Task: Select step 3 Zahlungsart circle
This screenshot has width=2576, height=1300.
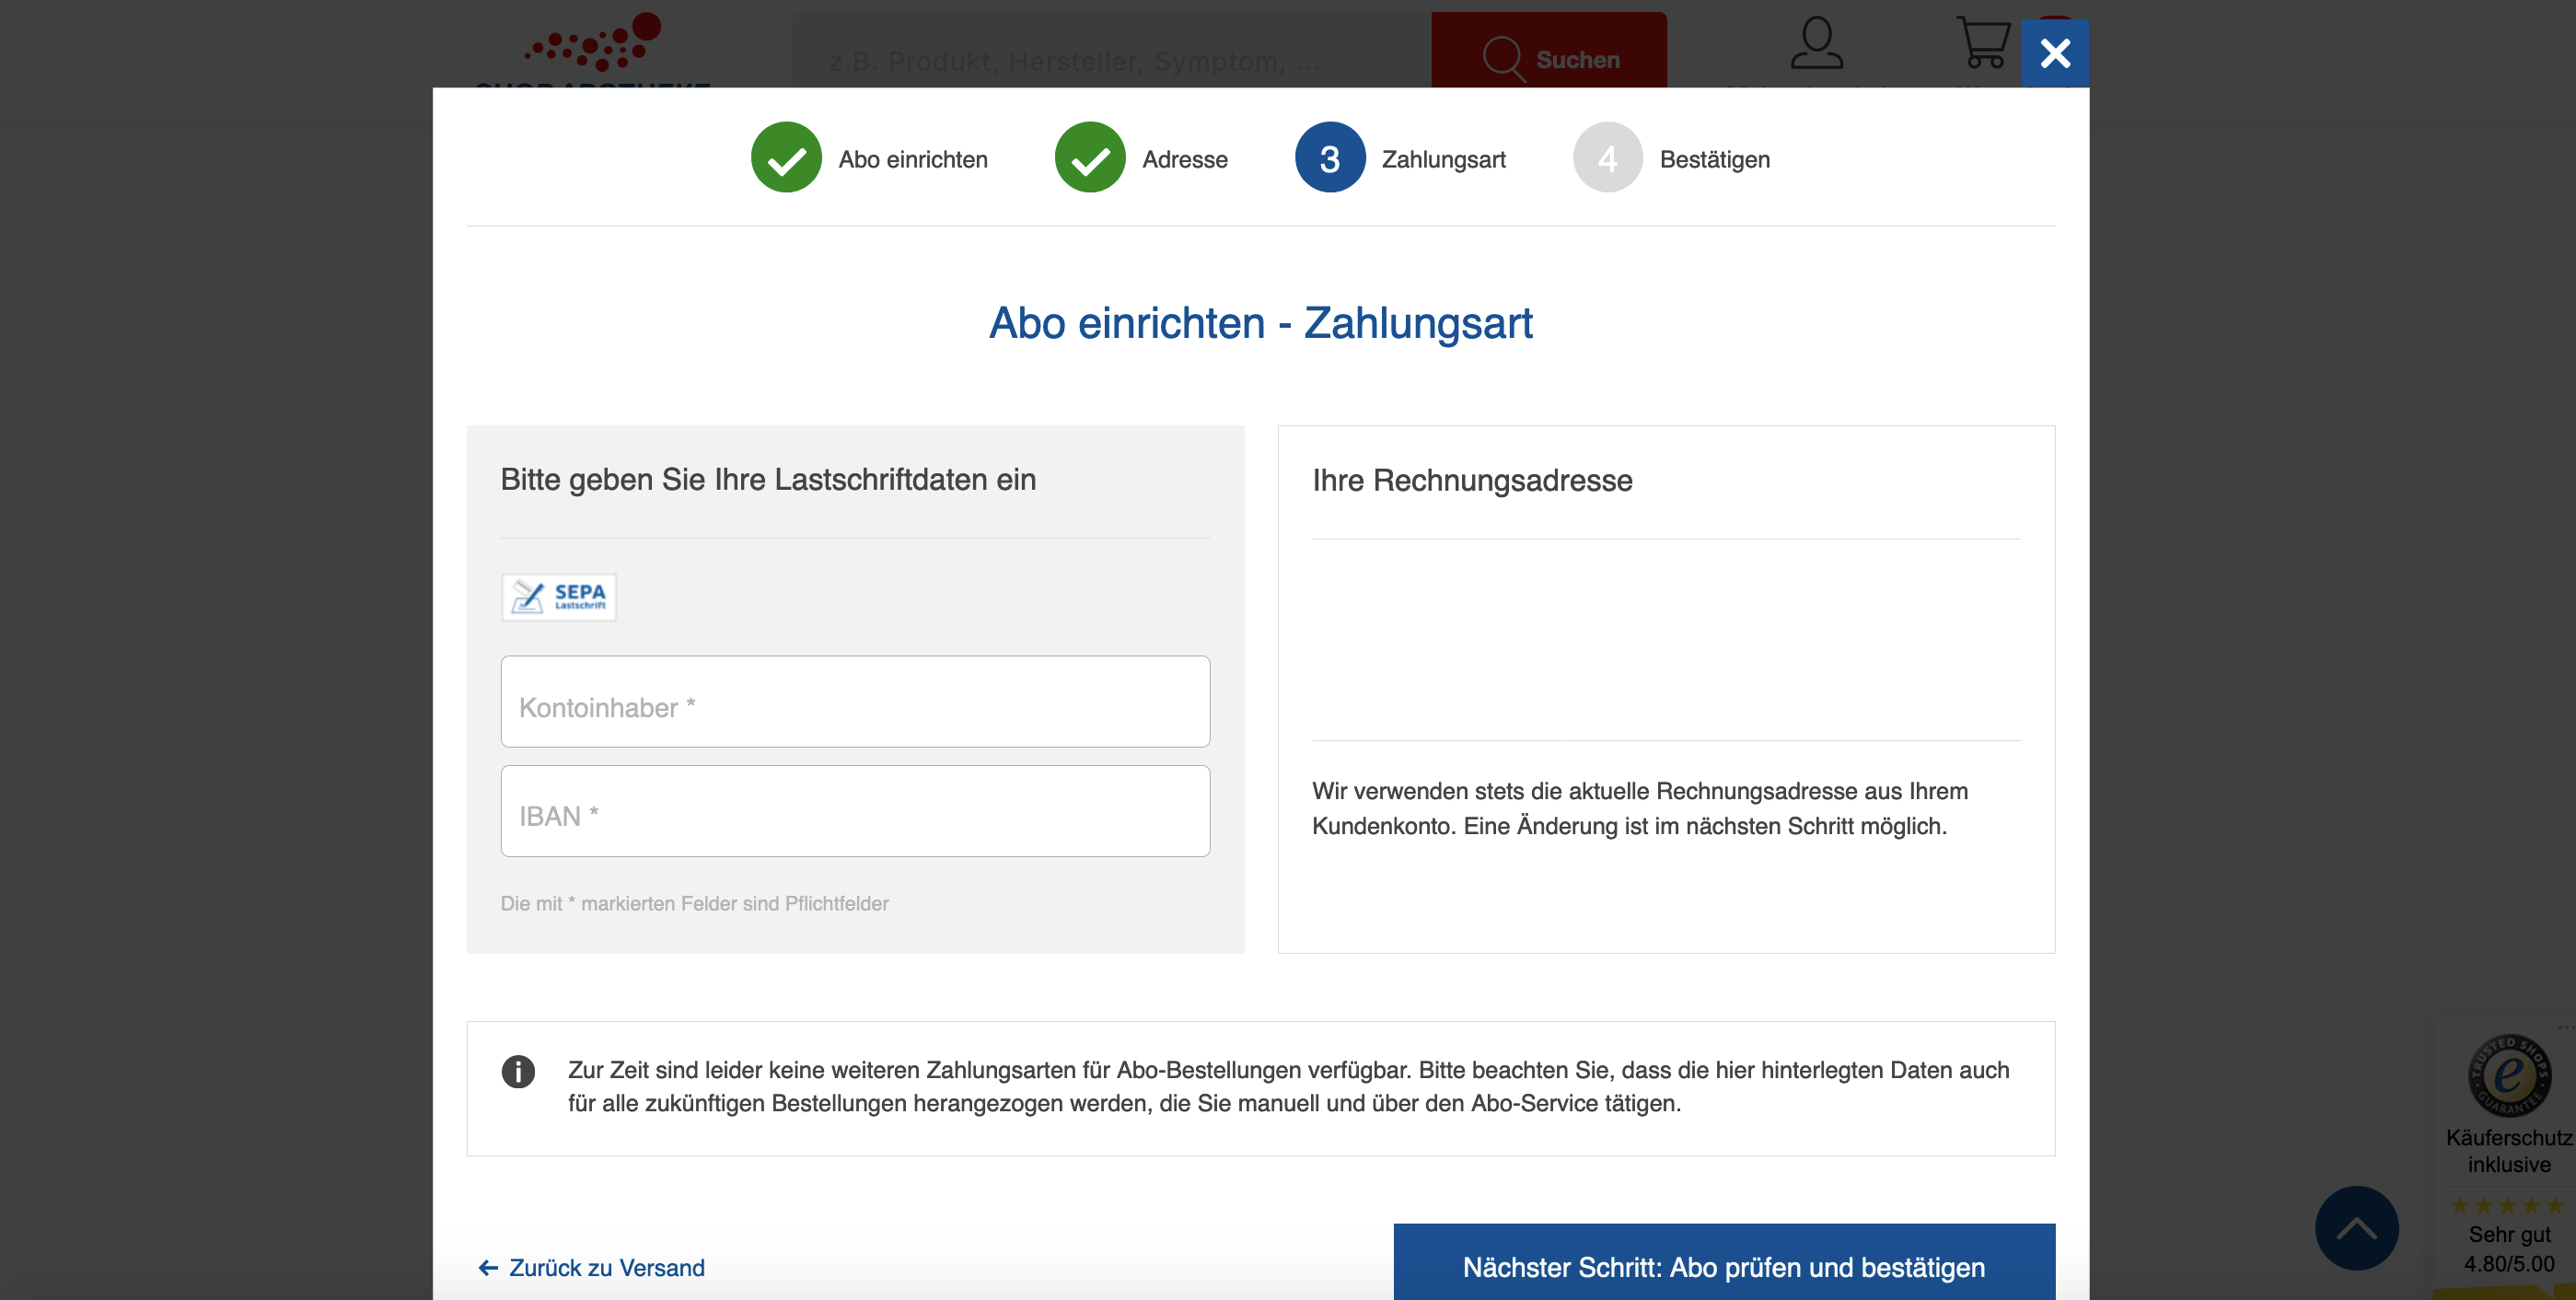Action: pyautogui.click(x=1329, y=158)
